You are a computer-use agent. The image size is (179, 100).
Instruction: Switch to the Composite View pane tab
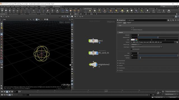coord(43,14)
